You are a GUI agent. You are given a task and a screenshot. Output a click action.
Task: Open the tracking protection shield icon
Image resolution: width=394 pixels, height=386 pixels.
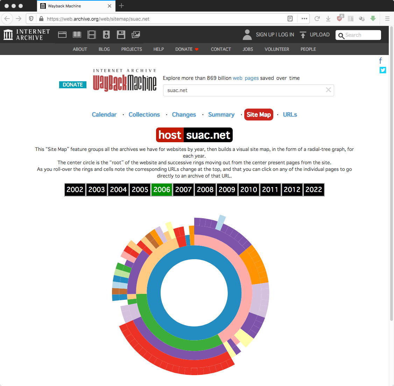31,19
